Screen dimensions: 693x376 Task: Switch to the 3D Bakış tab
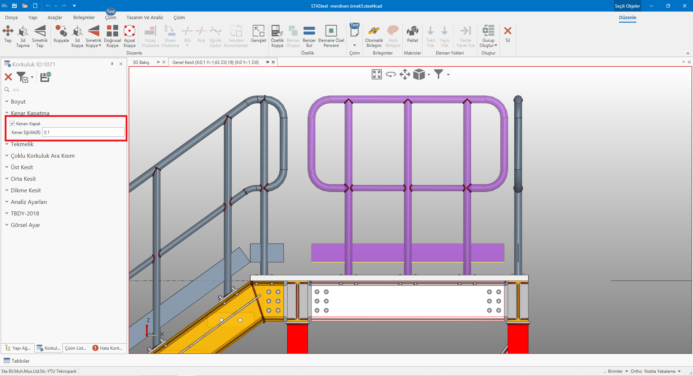(x=141, y=62)
